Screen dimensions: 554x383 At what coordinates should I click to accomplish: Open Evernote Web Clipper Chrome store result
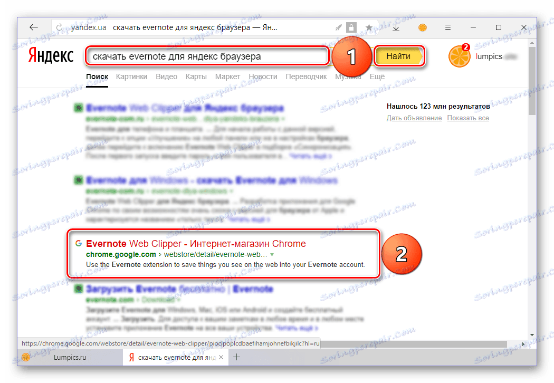pos(196,244)
